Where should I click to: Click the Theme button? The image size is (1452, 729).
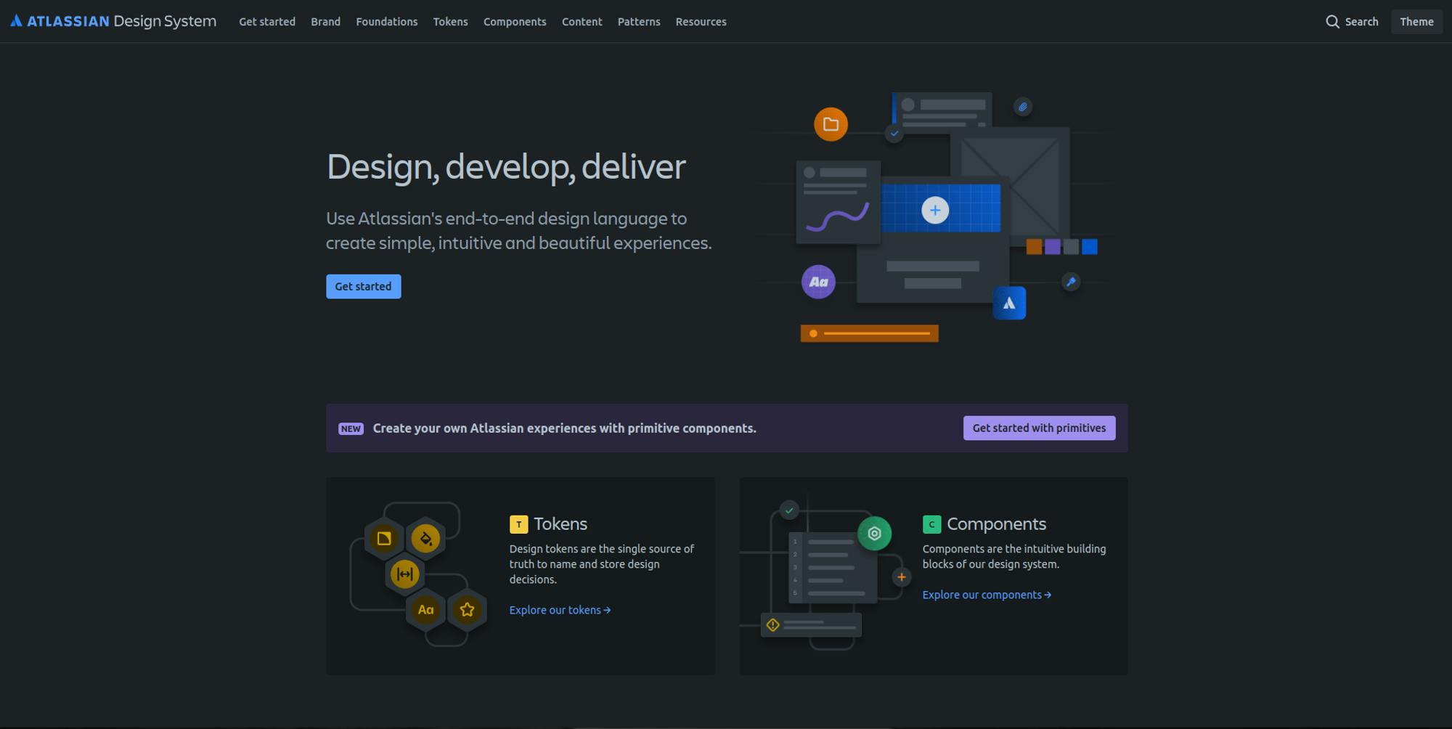[x=1416, y=22]
